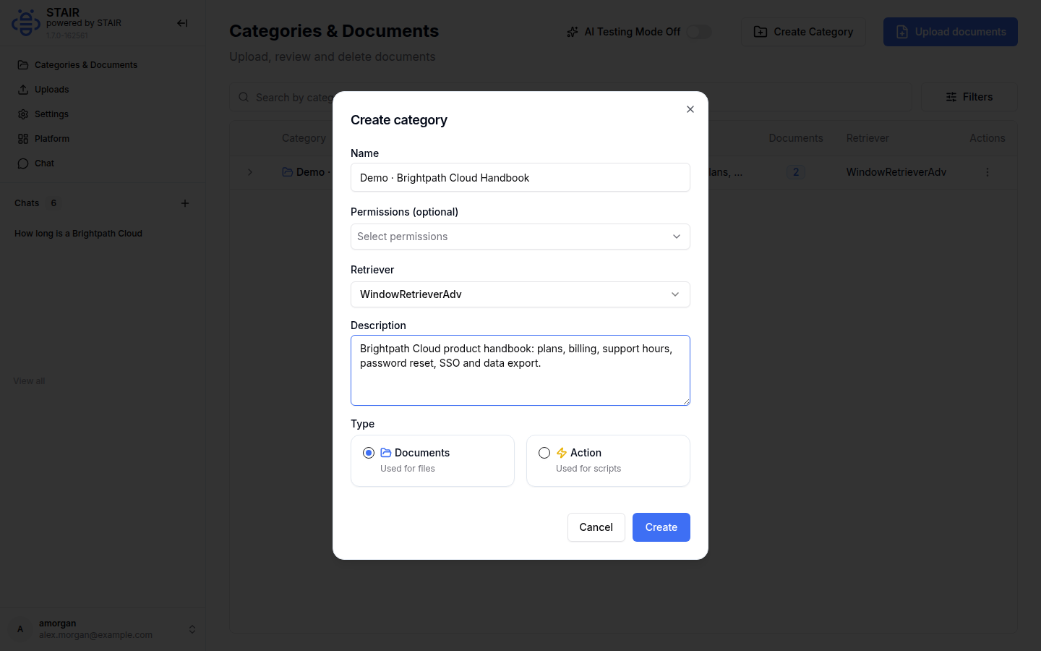Select the Action type radio button
1041x651 pixels.
(x=544, y=453)
